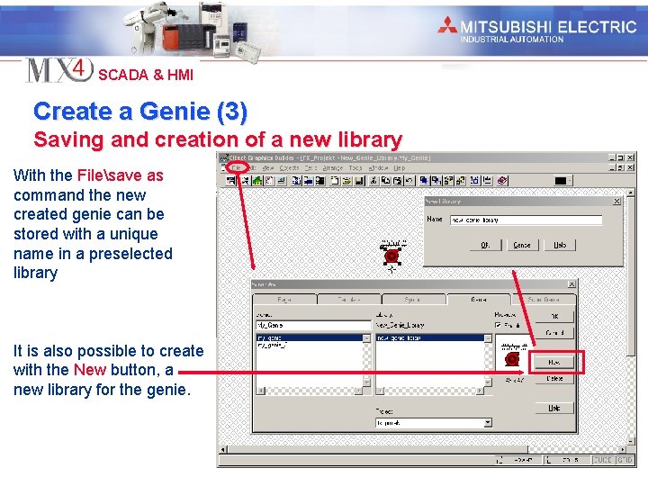The height and width of the screenshot is (486, 648).
Task: Open dropdown arrow beside toolbar color swatch
Action: coord(570,181)
